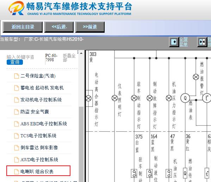
Task: Open the 全屏菜单 link
Action: tap(183, 42)
